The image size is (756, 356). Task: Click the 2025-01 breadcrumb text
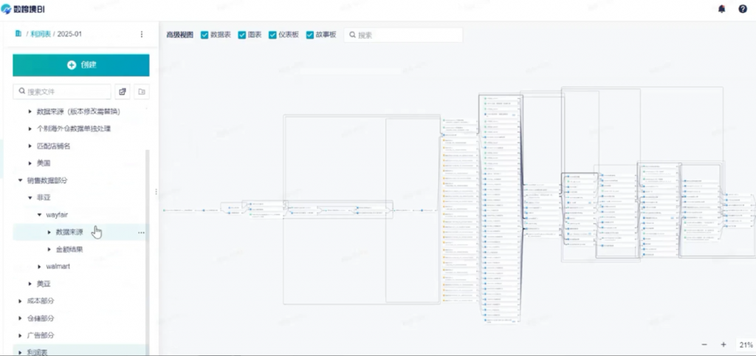click(x=69, y=34)
